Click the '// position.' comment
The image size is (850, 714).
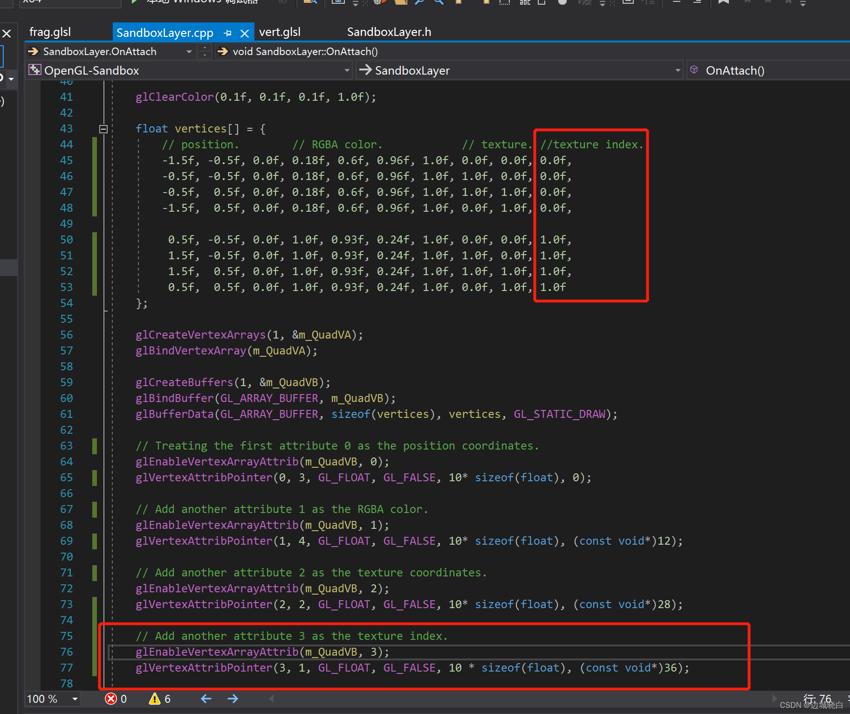[x=200, y=145]
